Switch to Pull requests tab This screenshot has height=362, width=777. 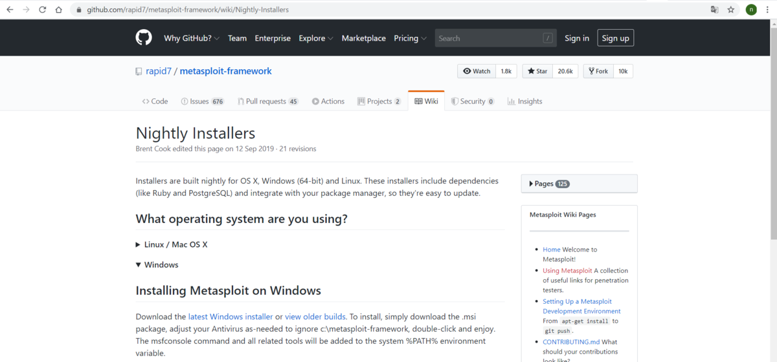[x=268, y=101]
